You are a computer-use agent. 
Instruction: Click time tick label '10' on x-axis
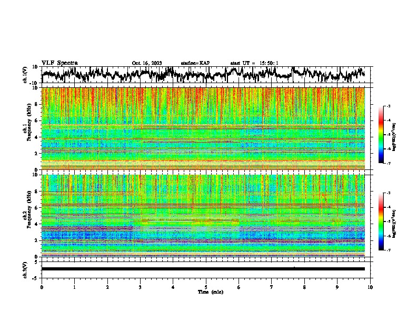pos(370,287)
